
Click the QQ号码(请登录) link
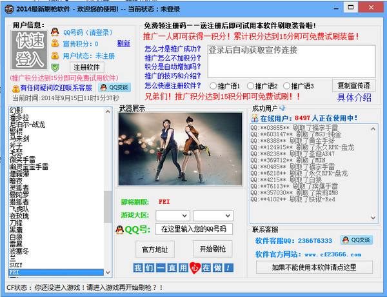point(88,32)
